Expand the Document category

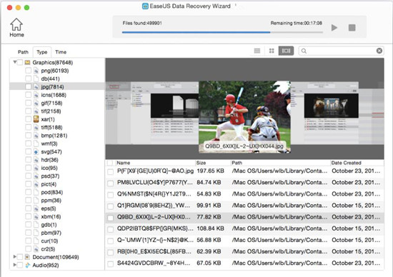pos(15,257)
